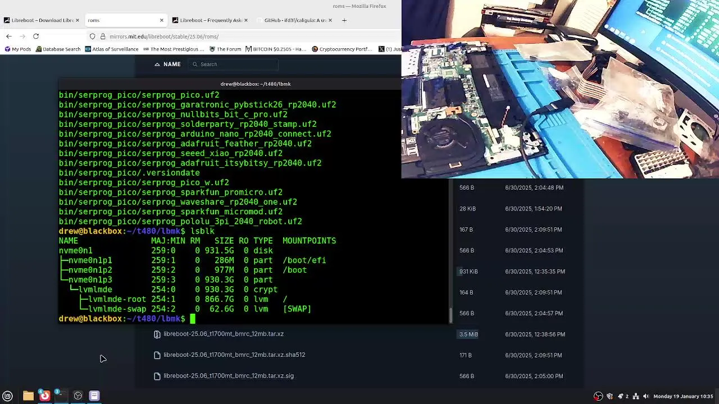719x404 pixels.
Task: Open a new Firefox tab
Action: 344,20
